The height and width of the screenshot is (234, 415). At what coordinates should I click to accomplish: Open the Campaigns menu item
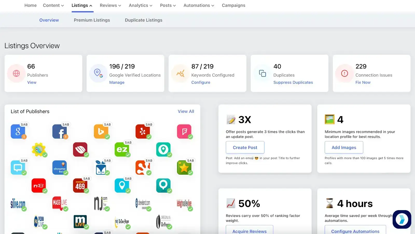[x=233, y=5]
